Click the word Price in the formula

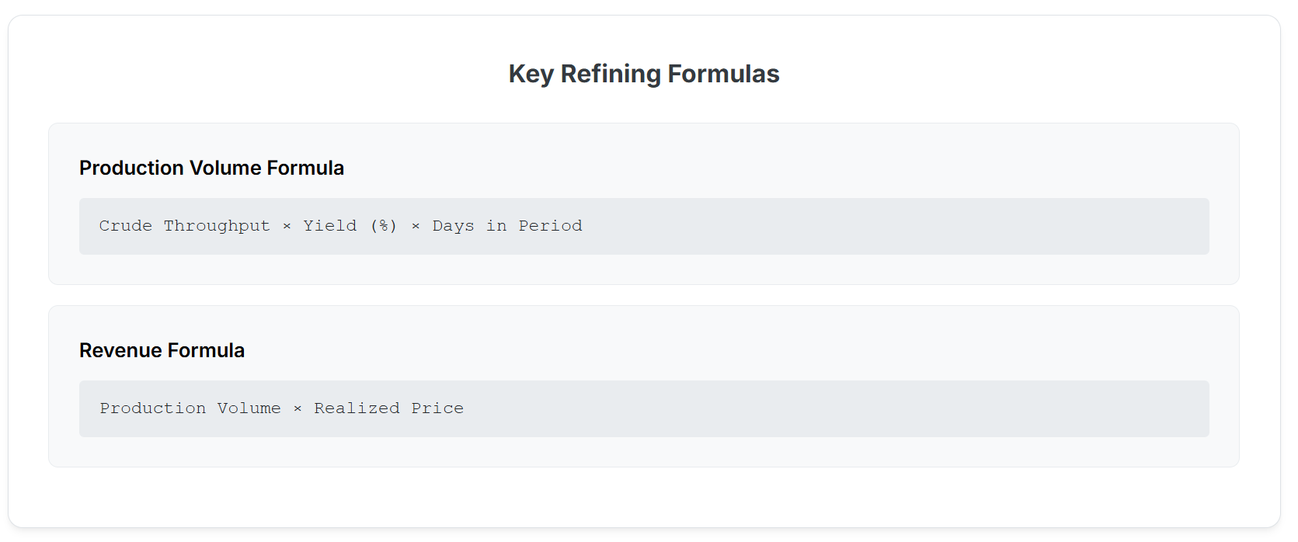pos(437,408)
